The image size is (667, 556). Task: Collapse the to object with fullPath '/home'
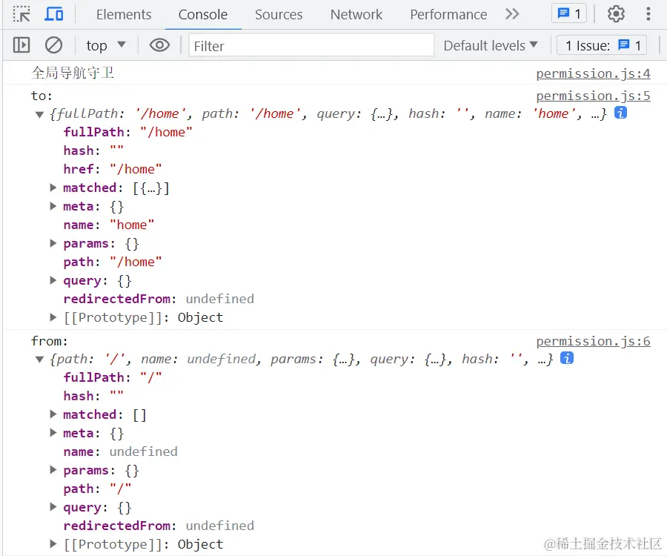click(x=39, y=114)
